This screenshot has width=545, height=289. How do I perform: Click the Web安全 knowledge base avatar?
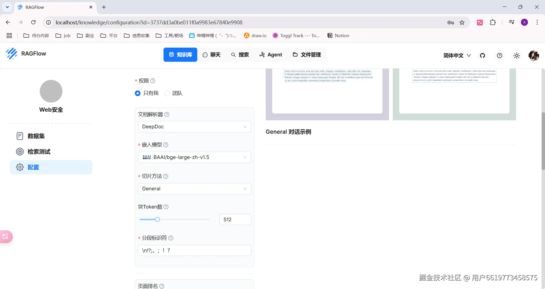pyautogui.click(x=51, y=91)
